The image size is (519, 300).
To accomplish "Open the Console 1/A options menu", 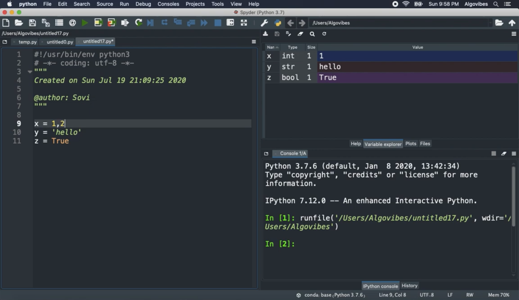I will [x=513, y=153].
